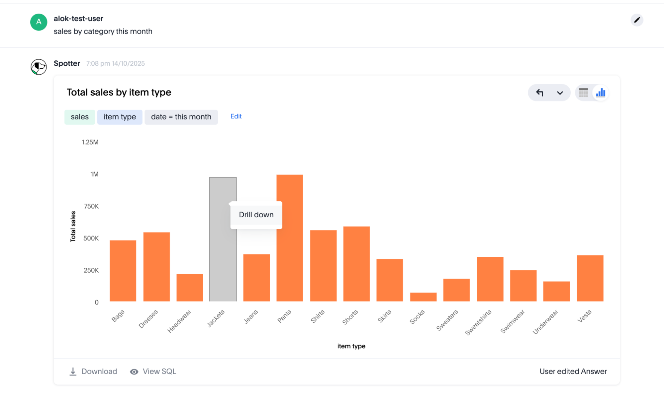Toggle the sales token chip
Image resolution: width=664 pixels, height=402 pixels.
pos(79,117)
